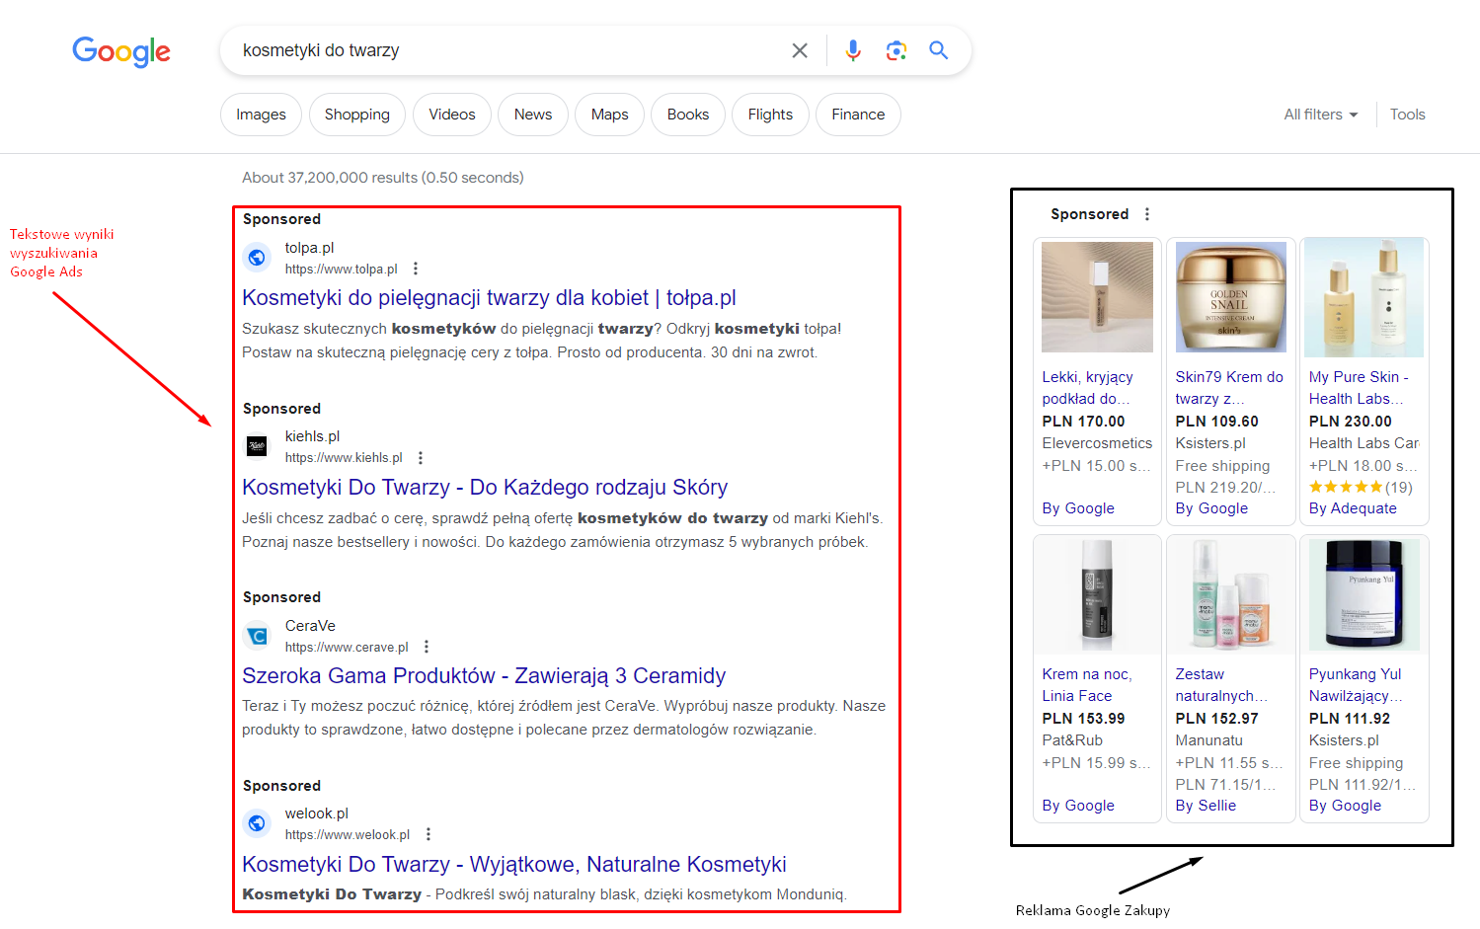The width and height of the screenshot is (1480, 929).
Task: Expand the All filters dropdown
Action: 1321,115
